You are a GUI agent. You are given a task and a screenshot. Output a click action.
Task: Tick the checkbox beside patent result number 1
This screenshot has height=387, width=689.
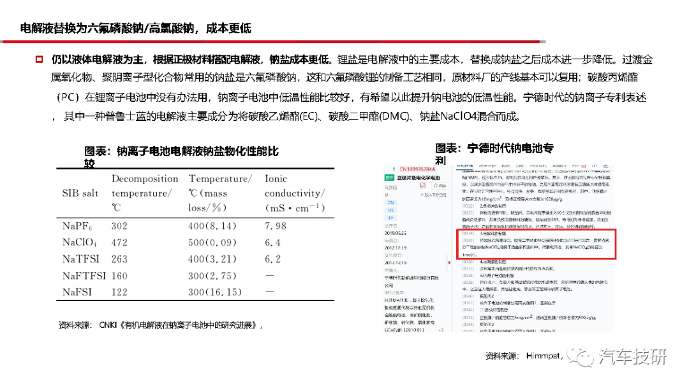point(387,169)
